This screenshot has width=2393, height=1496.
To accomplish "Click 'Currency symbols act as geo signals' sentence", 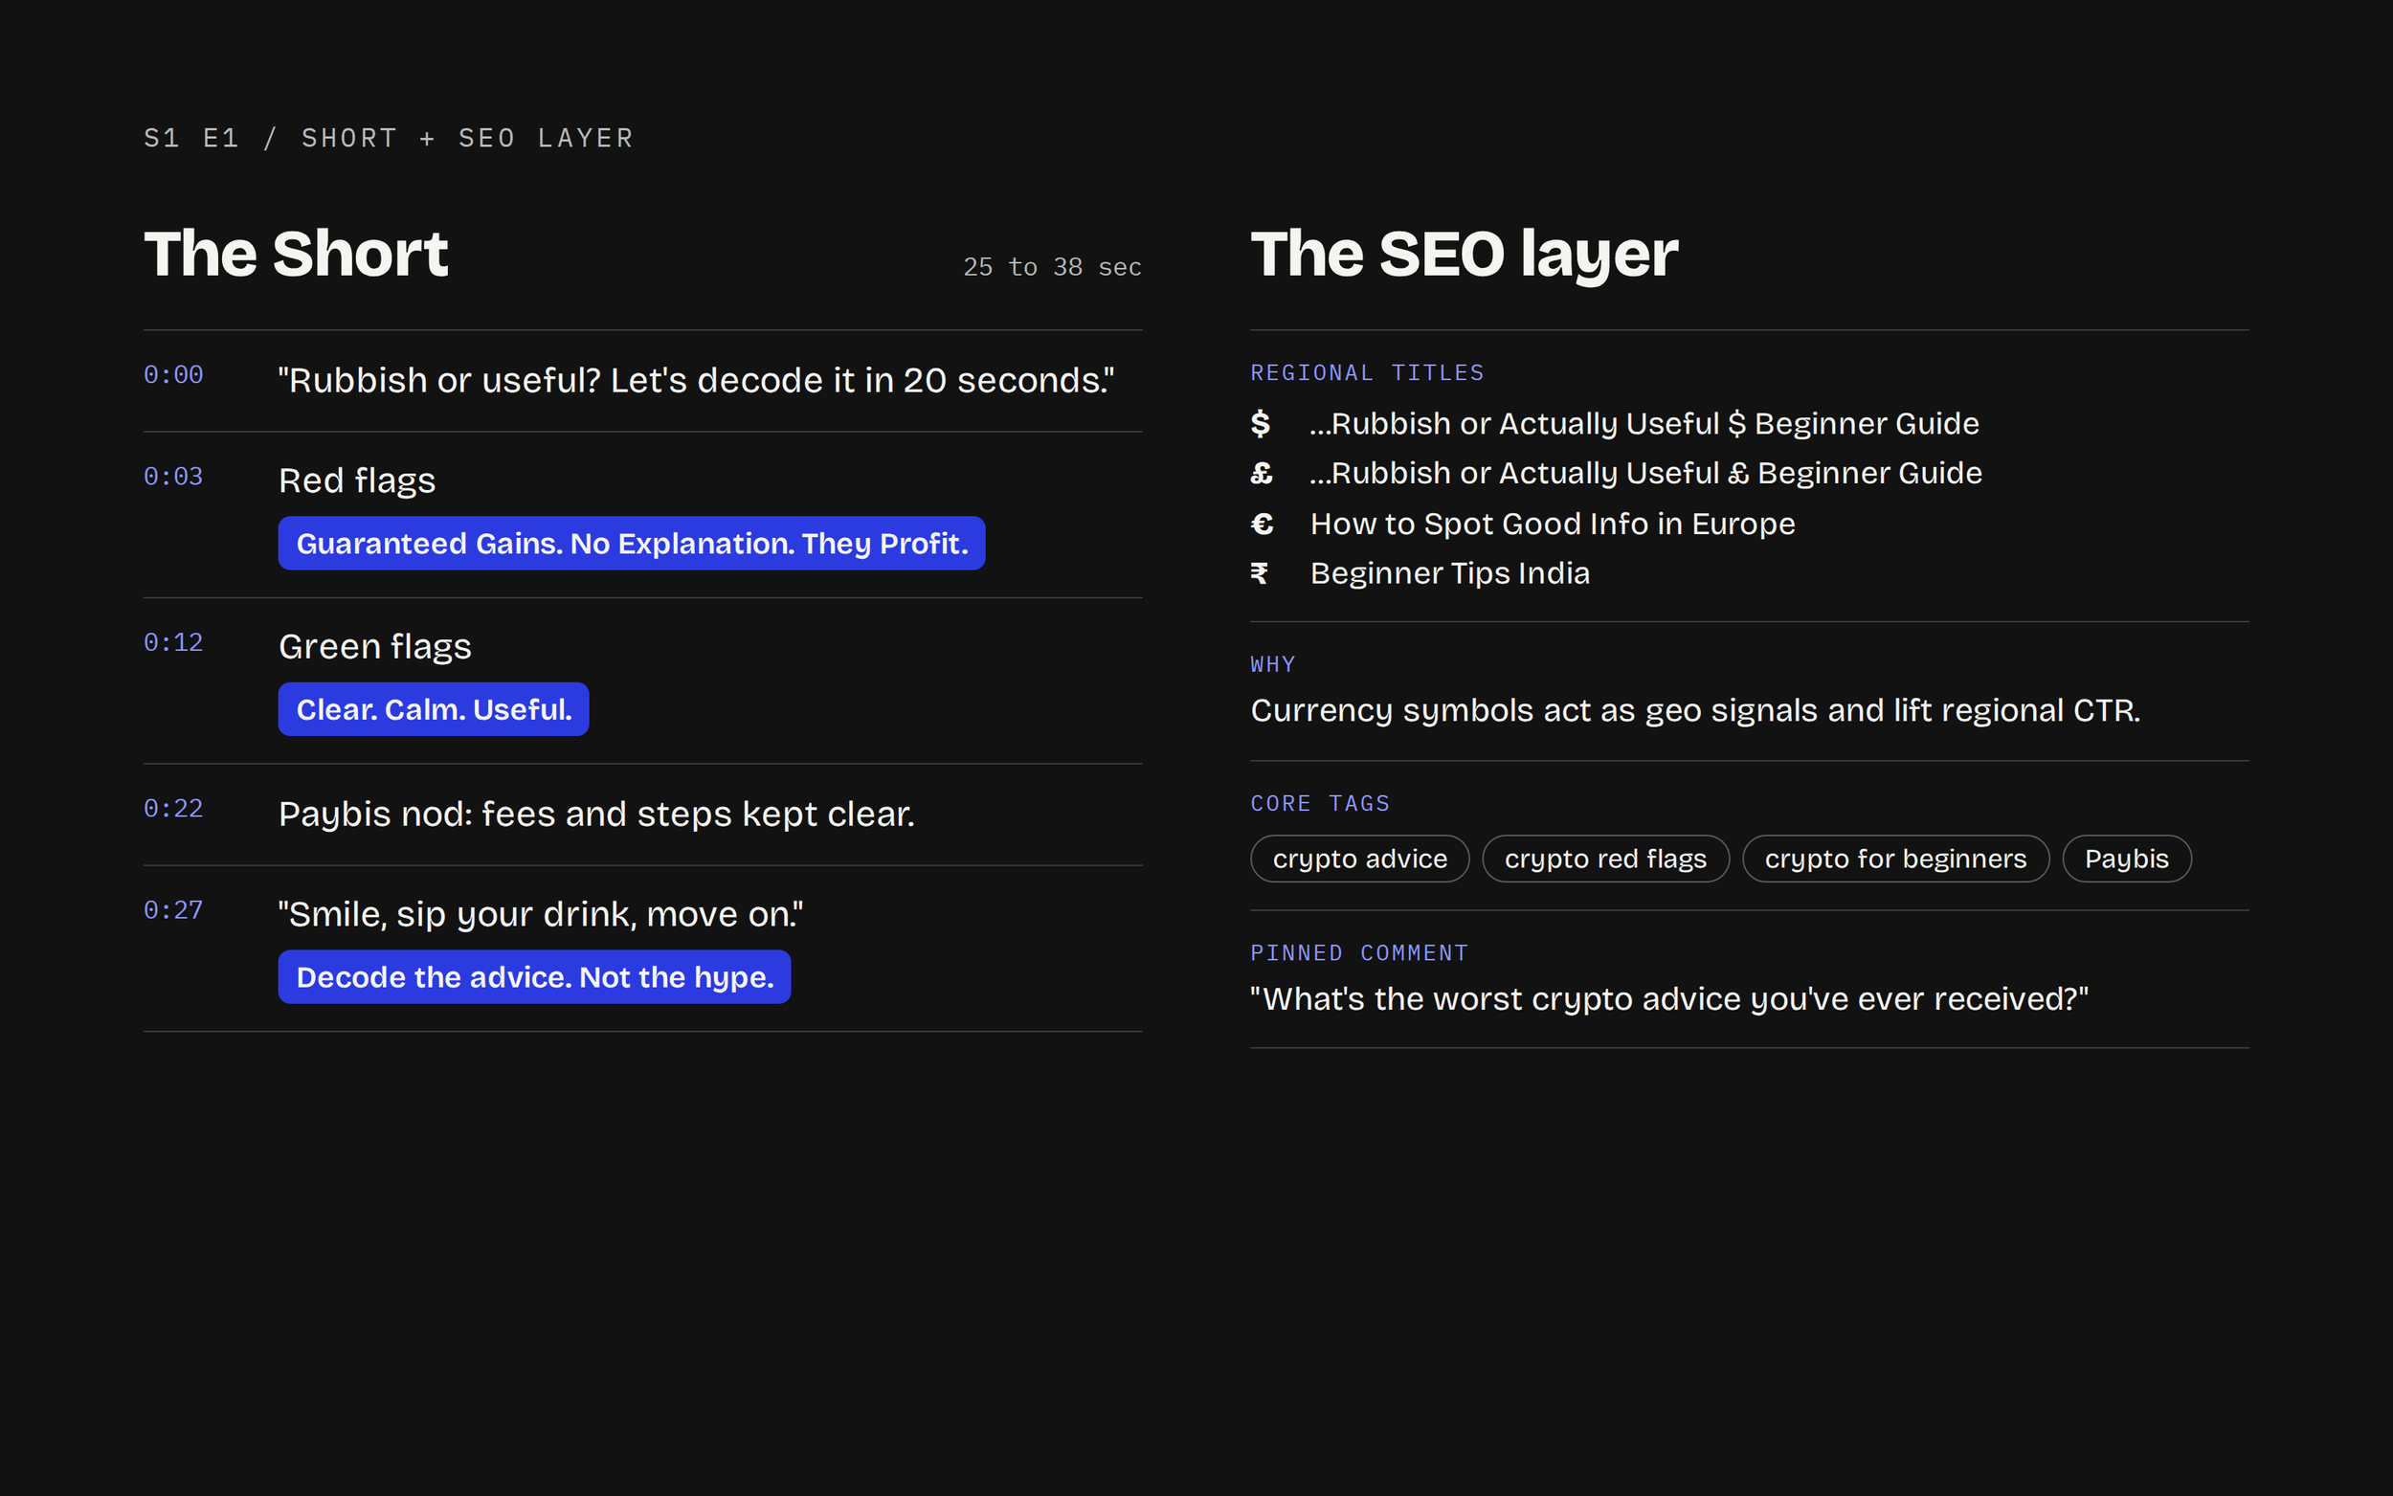I will pos(1695,710).
